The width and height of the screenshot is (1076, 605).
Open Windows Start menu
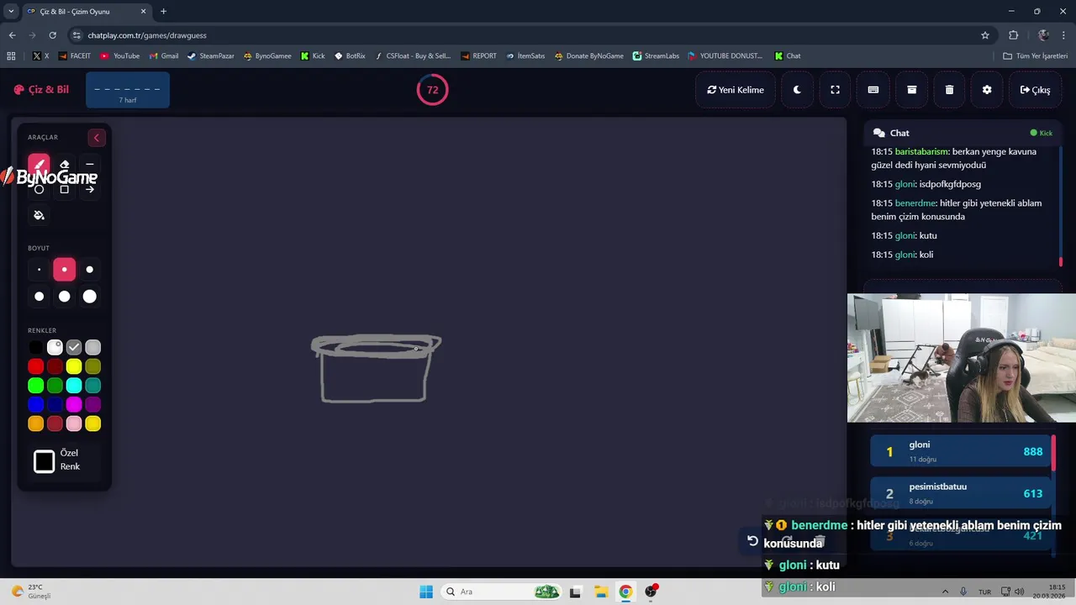[426, 592]
